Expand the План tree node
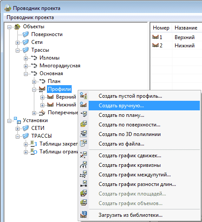202x222 pixels. pyautogui.click(x=34, y=82)
